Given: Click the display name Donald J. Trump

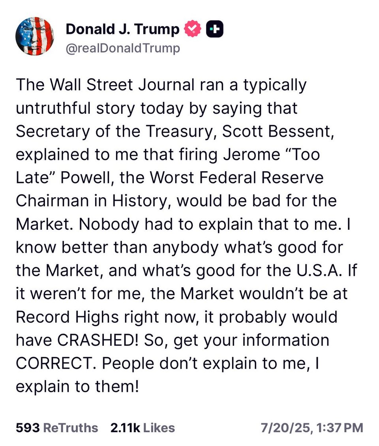Looking at the screenshot, I should pyautogui.click(x=122, y=28).
